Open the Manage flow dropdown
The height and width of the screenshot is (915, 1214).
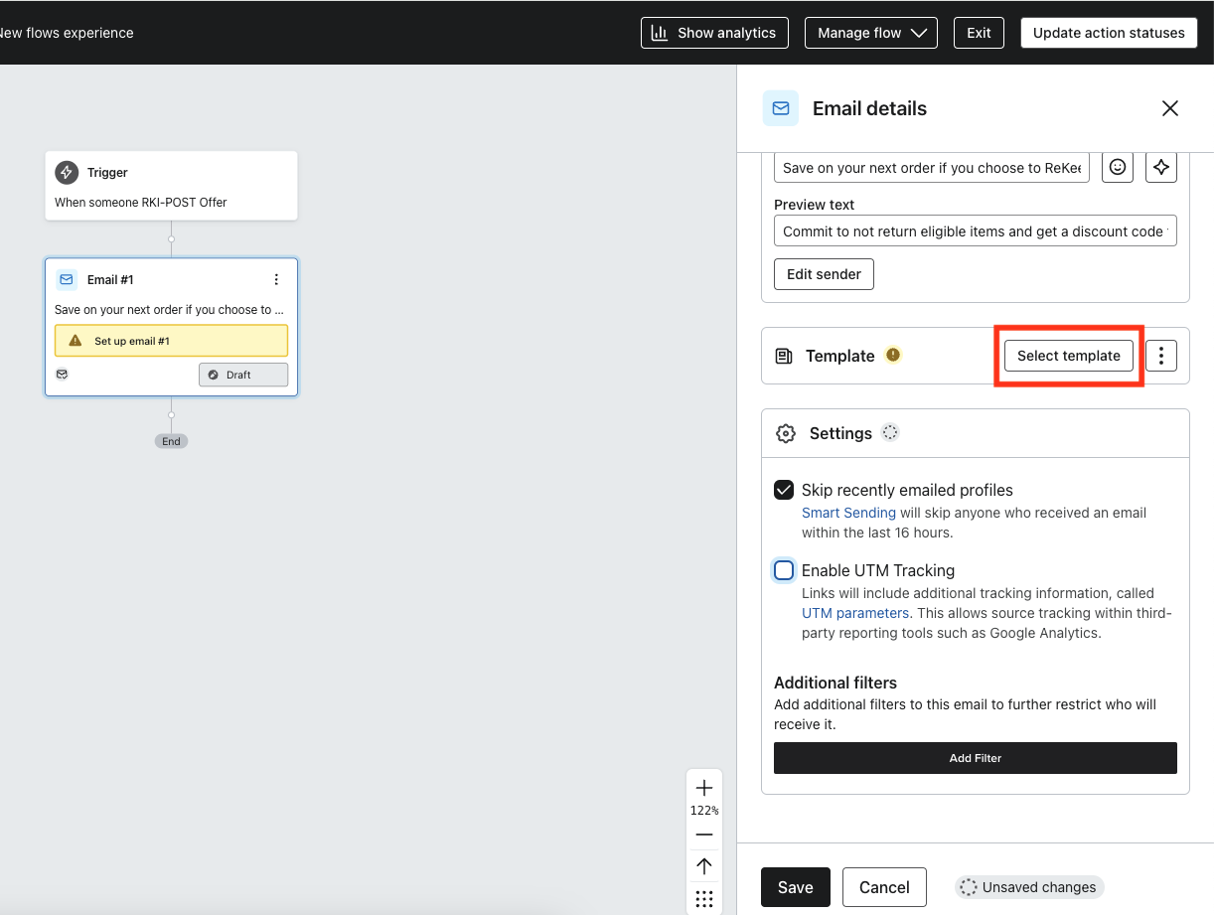871,33
